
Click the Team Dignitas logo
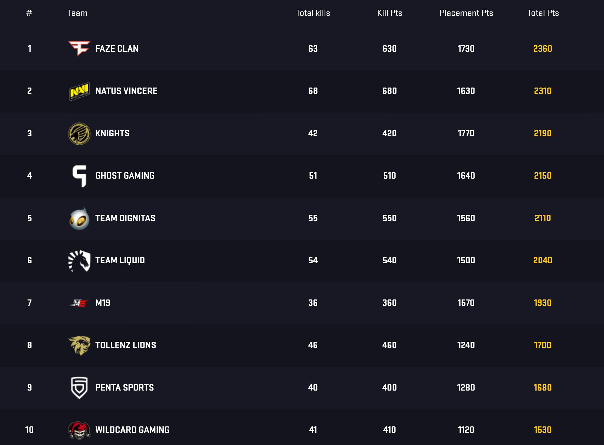click(x=79, y=219)
